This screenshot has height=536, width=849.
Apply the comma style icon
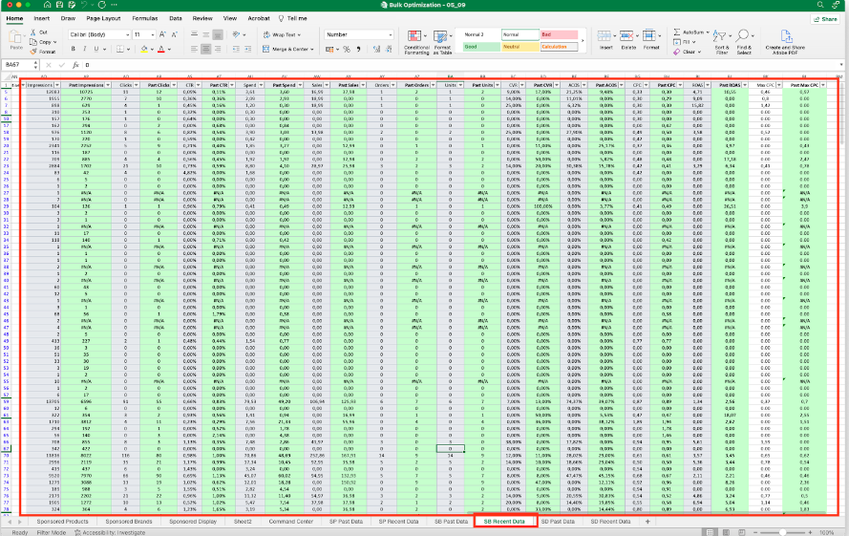[x=358, y=50]
